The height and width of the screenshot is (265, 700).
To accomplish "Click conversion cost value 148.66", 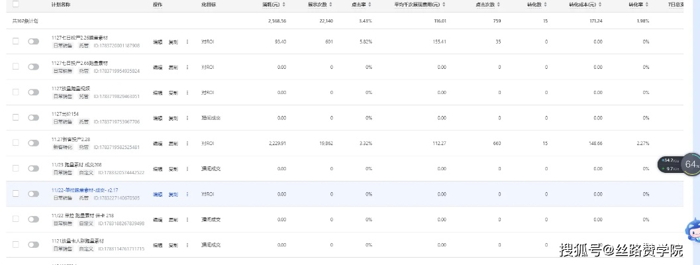I will point(595,144).
